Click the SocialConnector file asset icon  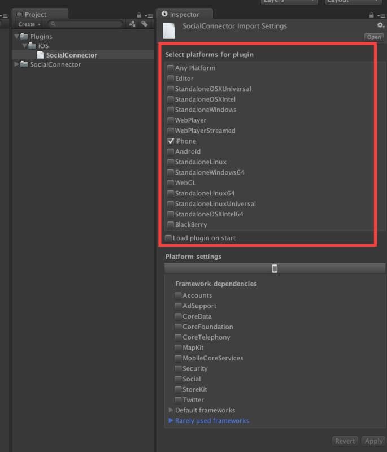pos(40,55)
